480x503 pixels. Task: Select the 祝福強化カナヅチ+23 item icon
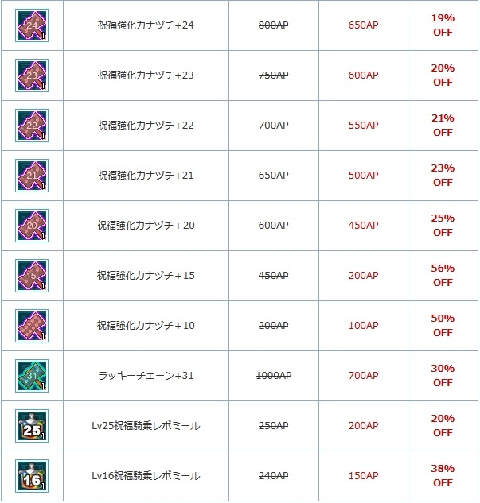coord(32,75)
